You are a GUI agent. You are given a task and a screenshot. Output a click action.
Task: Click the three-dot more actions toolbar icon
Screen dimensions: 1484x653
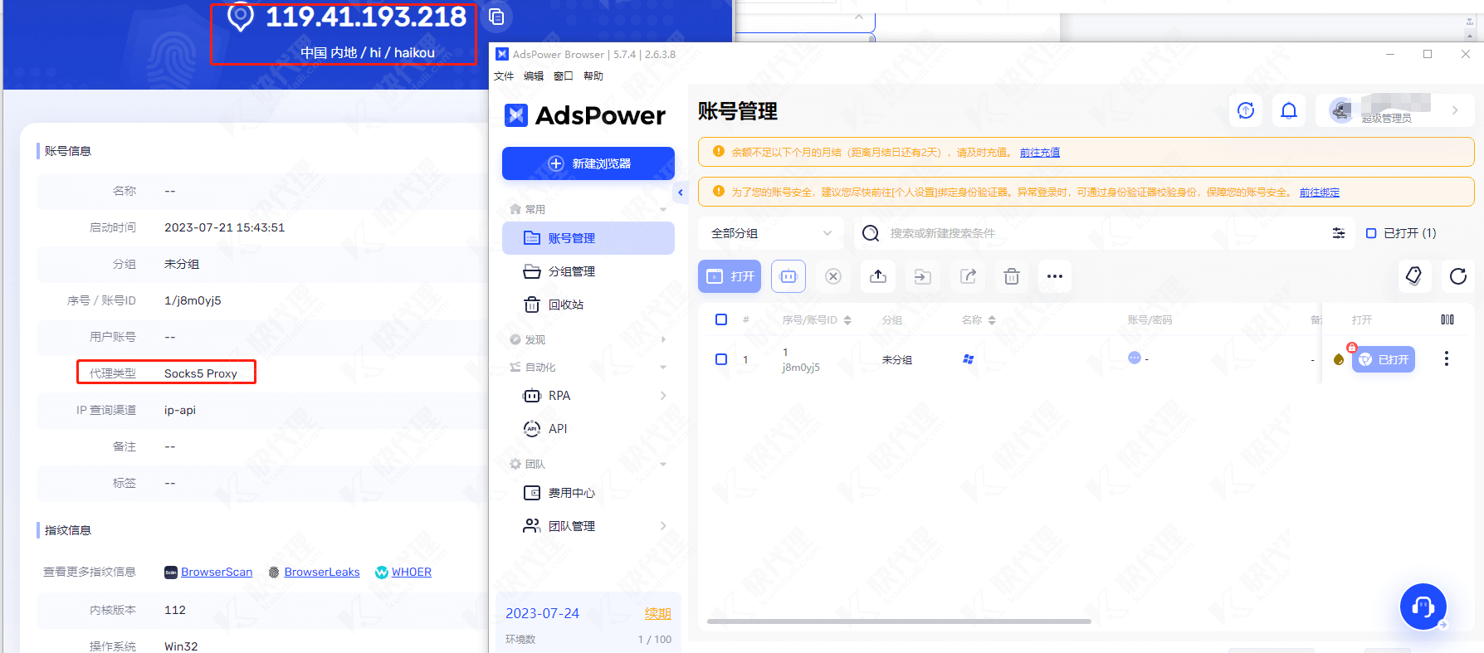pos(1054,276)
